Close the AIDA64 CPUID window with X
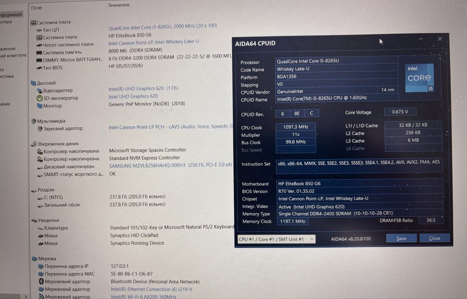 tap(440, 39)
